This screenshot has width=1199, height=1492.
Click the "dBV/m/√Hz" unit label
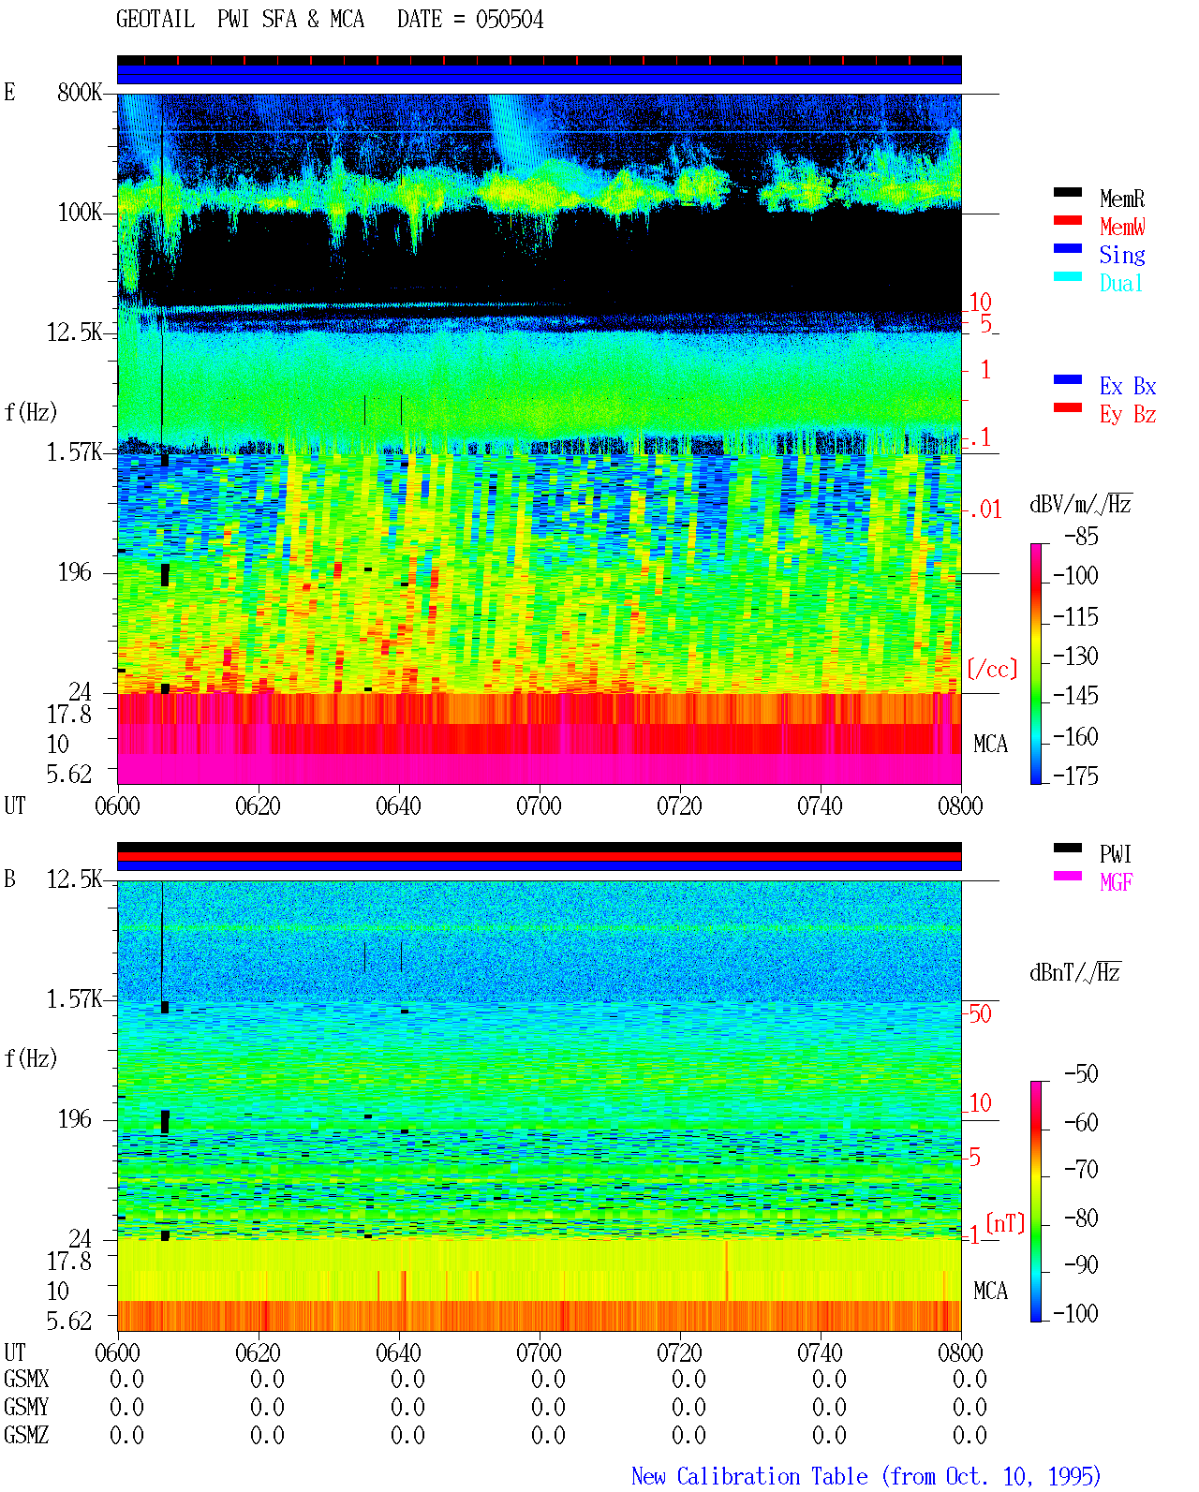[1081, 504]
